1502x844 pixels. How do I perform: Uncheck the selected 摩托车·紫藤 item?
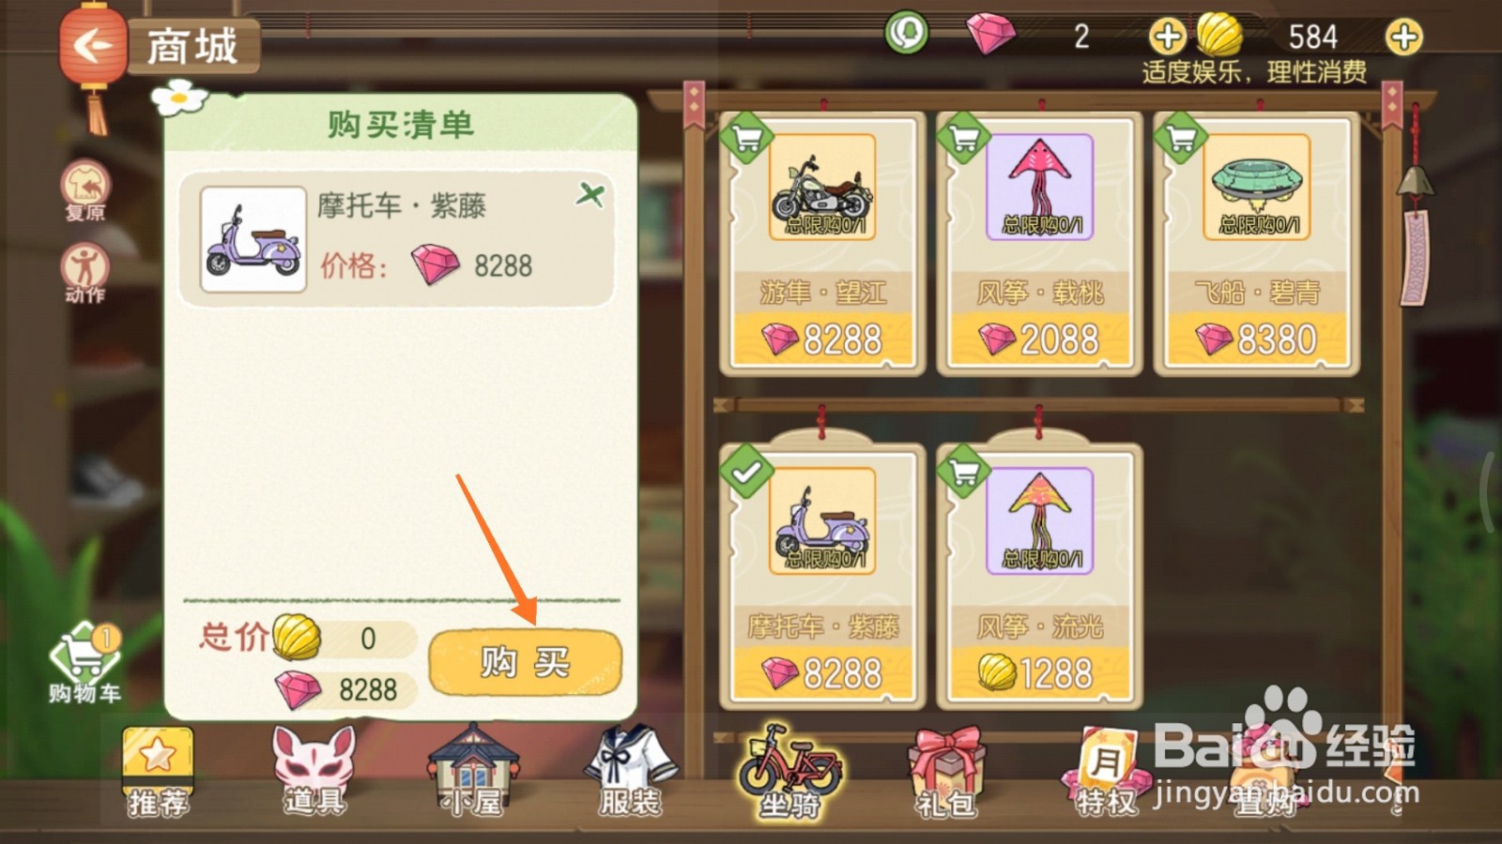tap(746, 472)
